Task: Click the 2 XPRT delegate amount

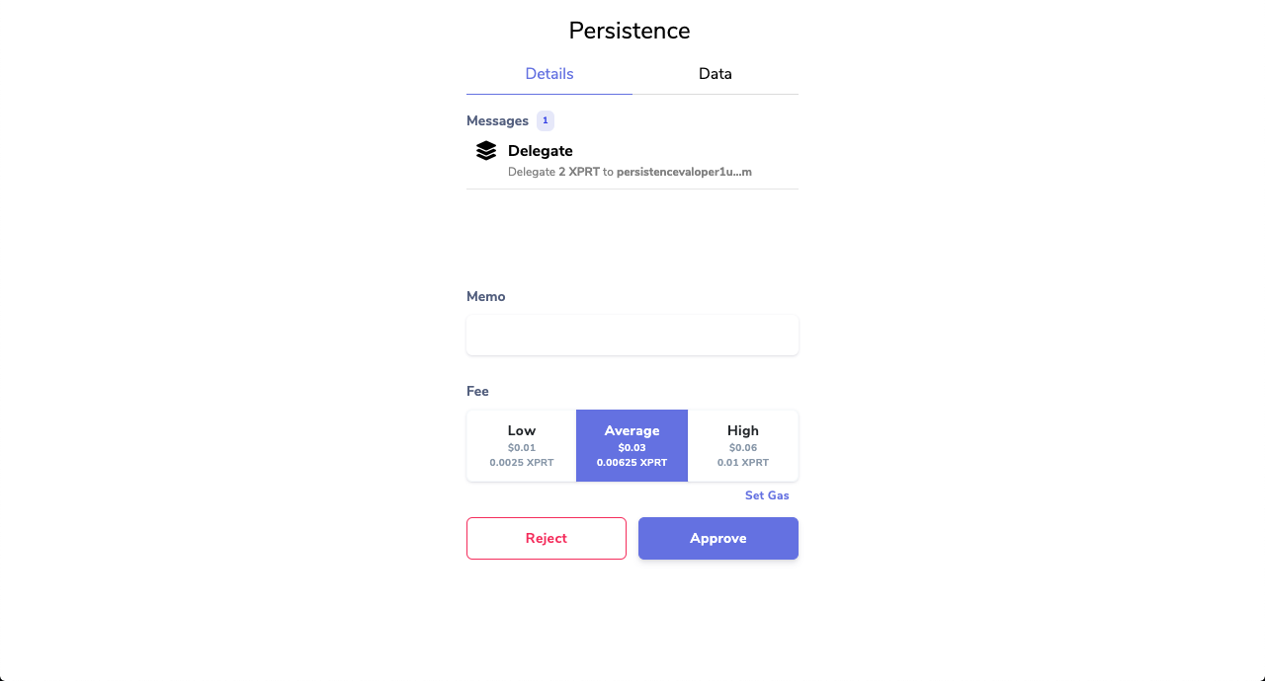Action: pyautogui.click(x=579, y=172)
